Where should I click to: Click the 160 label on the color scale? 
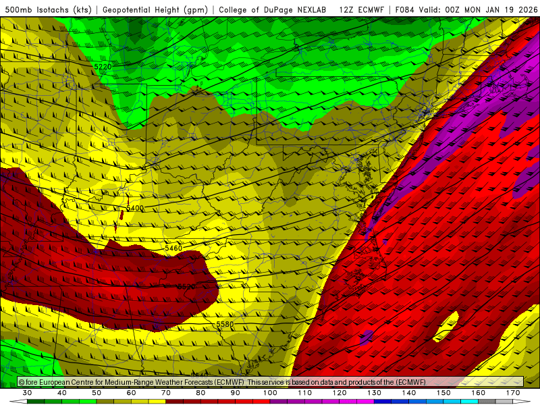(x=479, y=393)
